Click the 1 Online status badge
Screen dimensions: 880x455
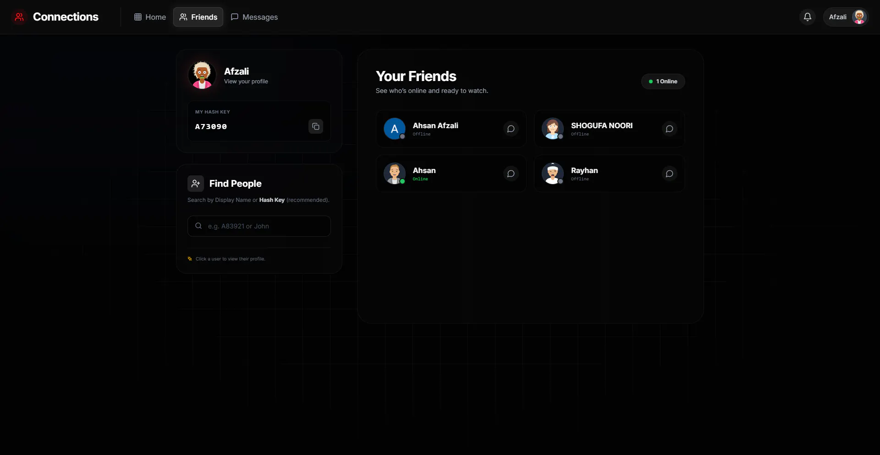point(663,81)
